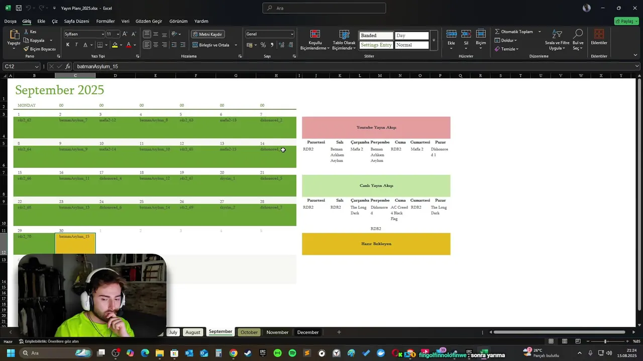Image resolution: width=643 pixels, height=361 pixels.
Task: Cut selection with the Kes scissors icon
Action: tap(26, 32)
